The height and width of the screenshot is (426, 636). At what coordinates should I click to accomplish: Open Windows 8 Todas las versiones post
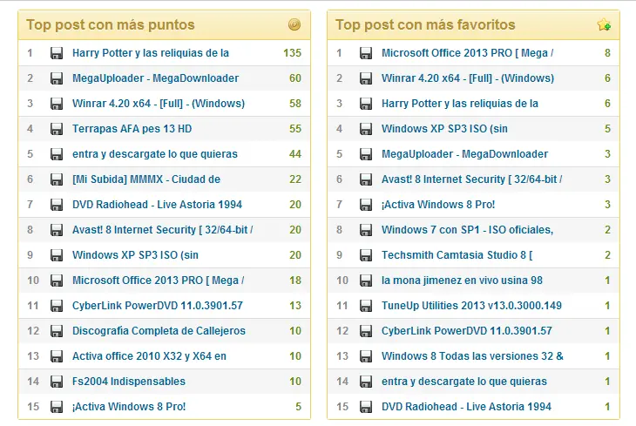click(472, 356)
